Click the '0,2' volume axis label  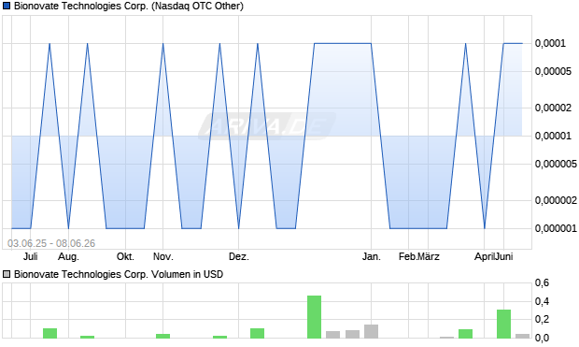pyautogui.click(x=542, y=319)
